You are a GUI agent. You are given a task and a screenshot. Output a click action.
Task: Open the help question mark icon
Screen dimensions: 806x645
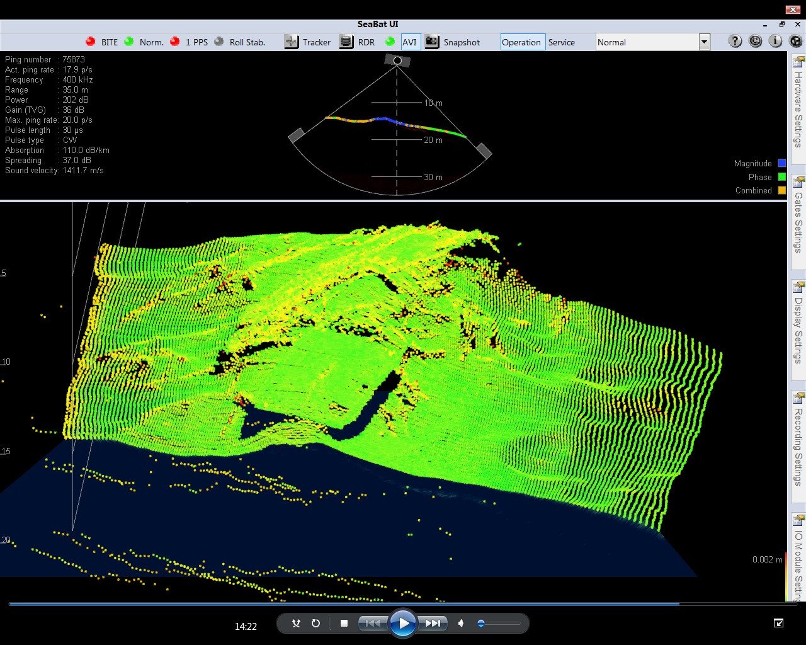(x=735, y=42)
